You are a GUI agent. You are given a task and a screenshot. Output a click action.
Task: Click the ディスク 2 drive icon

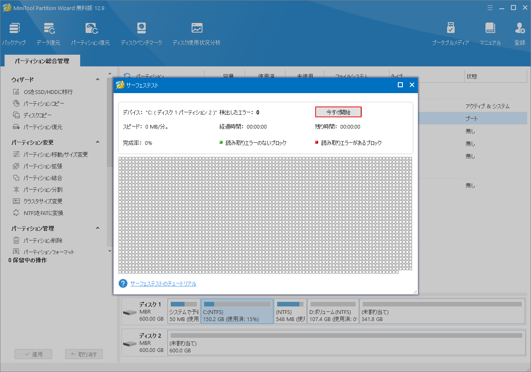click(x=129, y=344)
